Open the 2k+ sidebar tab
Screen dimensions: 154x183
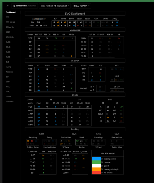[x=7, y=77]
